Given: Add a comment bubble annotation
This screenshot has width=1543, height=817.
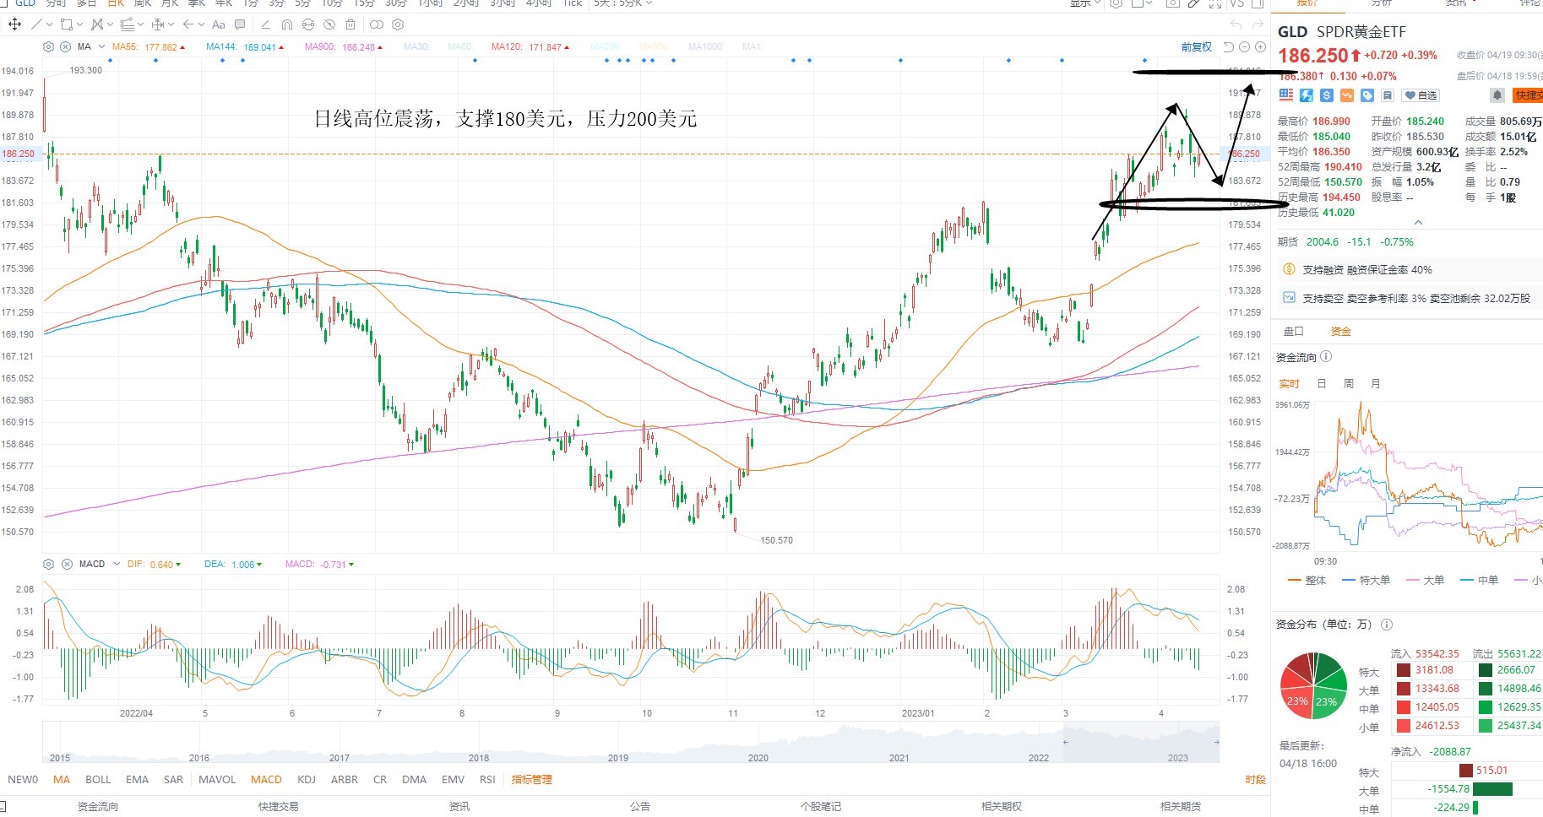Looking at the screenshot, I should pyautogui.click(x=240, y=24).
